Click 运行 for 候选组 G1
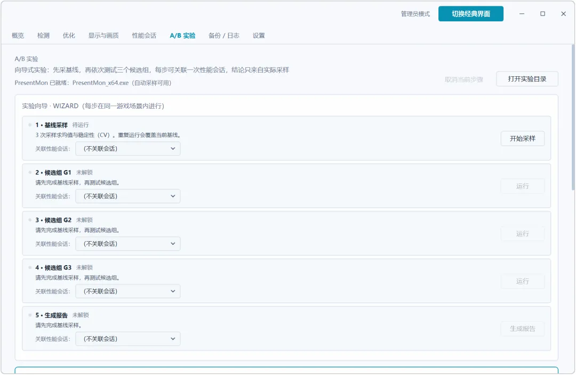This screenshot has height=375, width=576. 522,186
